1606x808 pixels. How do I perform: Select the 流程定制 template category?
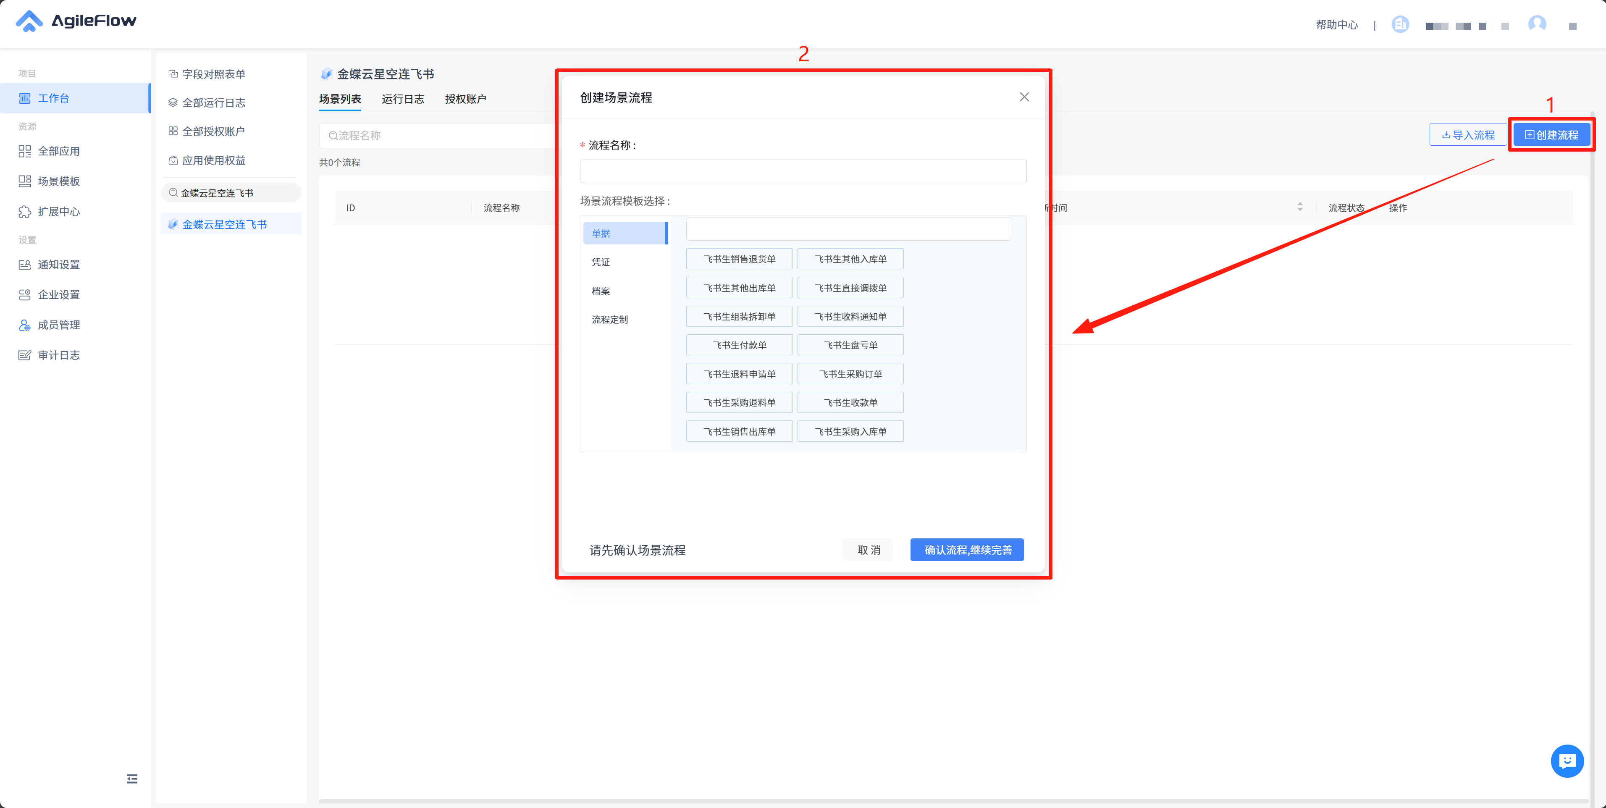(x=609, y=319)
